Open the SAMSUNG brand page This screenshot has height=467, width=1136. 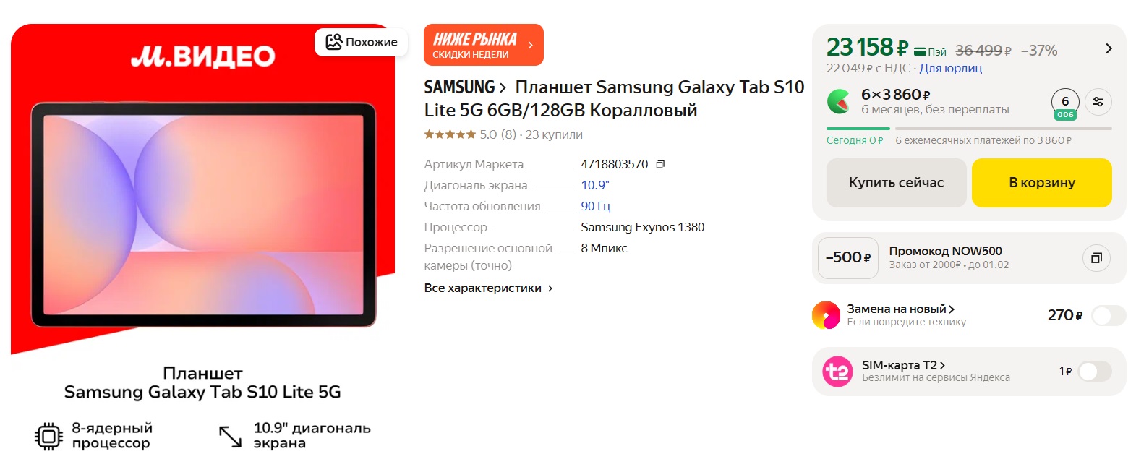[x=464, y=87]
